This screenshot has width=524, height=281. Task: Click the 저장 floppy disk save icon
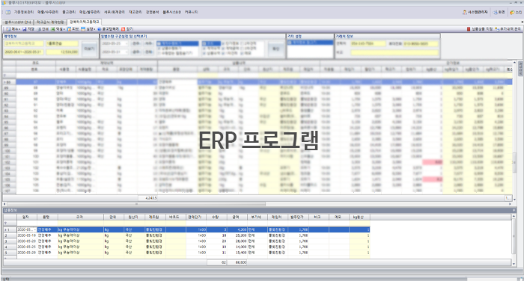[25, 29]
